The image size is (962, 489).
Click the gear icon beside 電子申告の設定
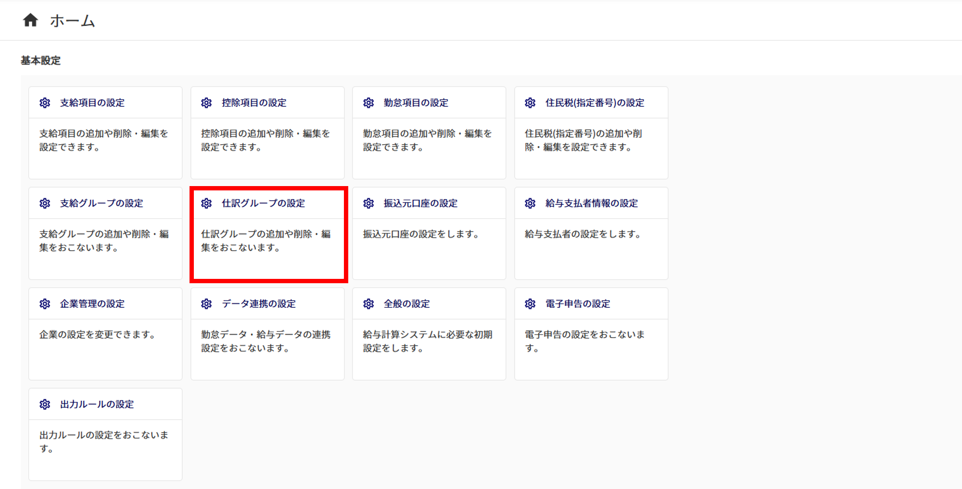pyautogui.click(x=530, y=304)
